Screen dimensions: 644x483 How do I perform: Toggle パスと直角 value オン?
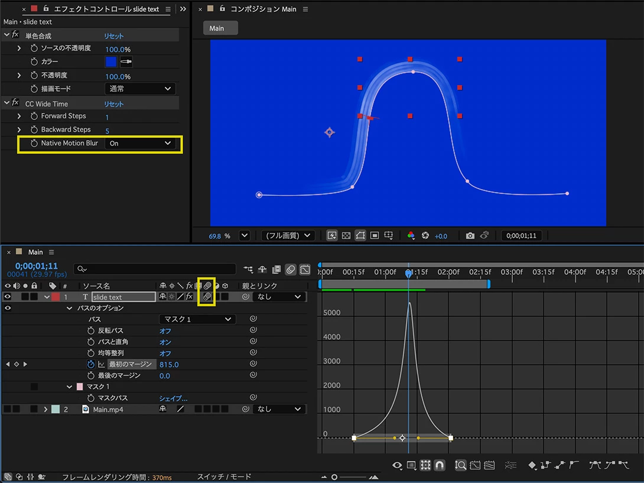pyautogui.click(x=165, y=342)
